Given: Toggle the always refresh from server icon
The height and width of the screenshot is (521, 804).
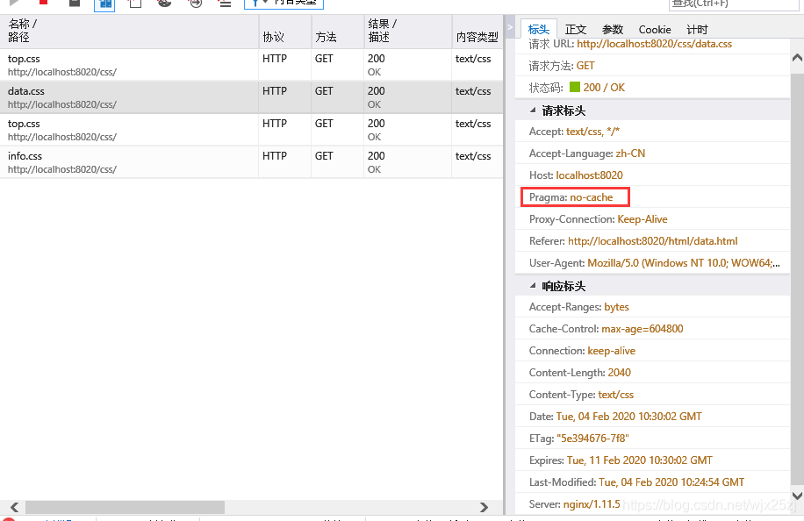Looking at the screenshot, I should (x=104, y=4).
